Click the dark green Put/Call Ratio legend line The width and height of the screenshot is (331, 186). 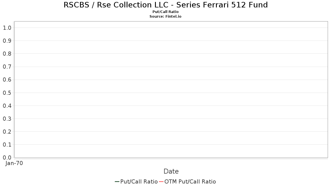point(117,182)
